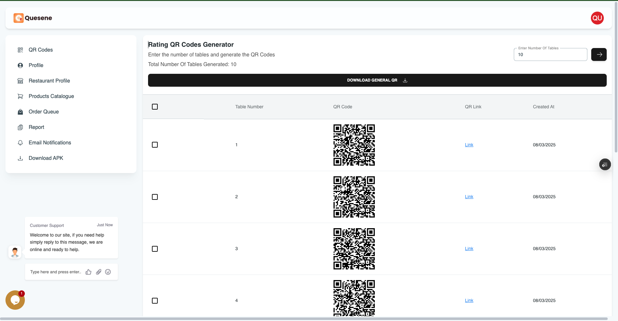618x321 pixels.
Task: Click the Download APK arrow icon
Action: coord(20,158)
